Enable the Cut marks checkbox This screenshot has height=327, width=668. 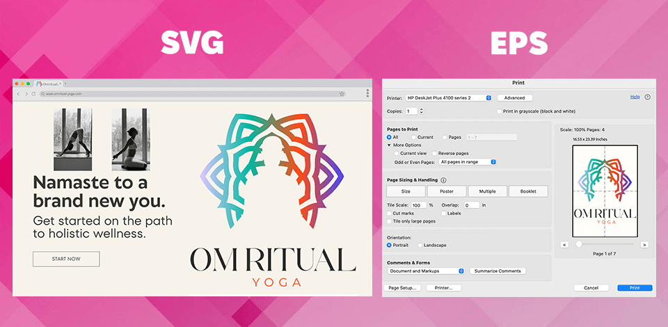point(389,214)
